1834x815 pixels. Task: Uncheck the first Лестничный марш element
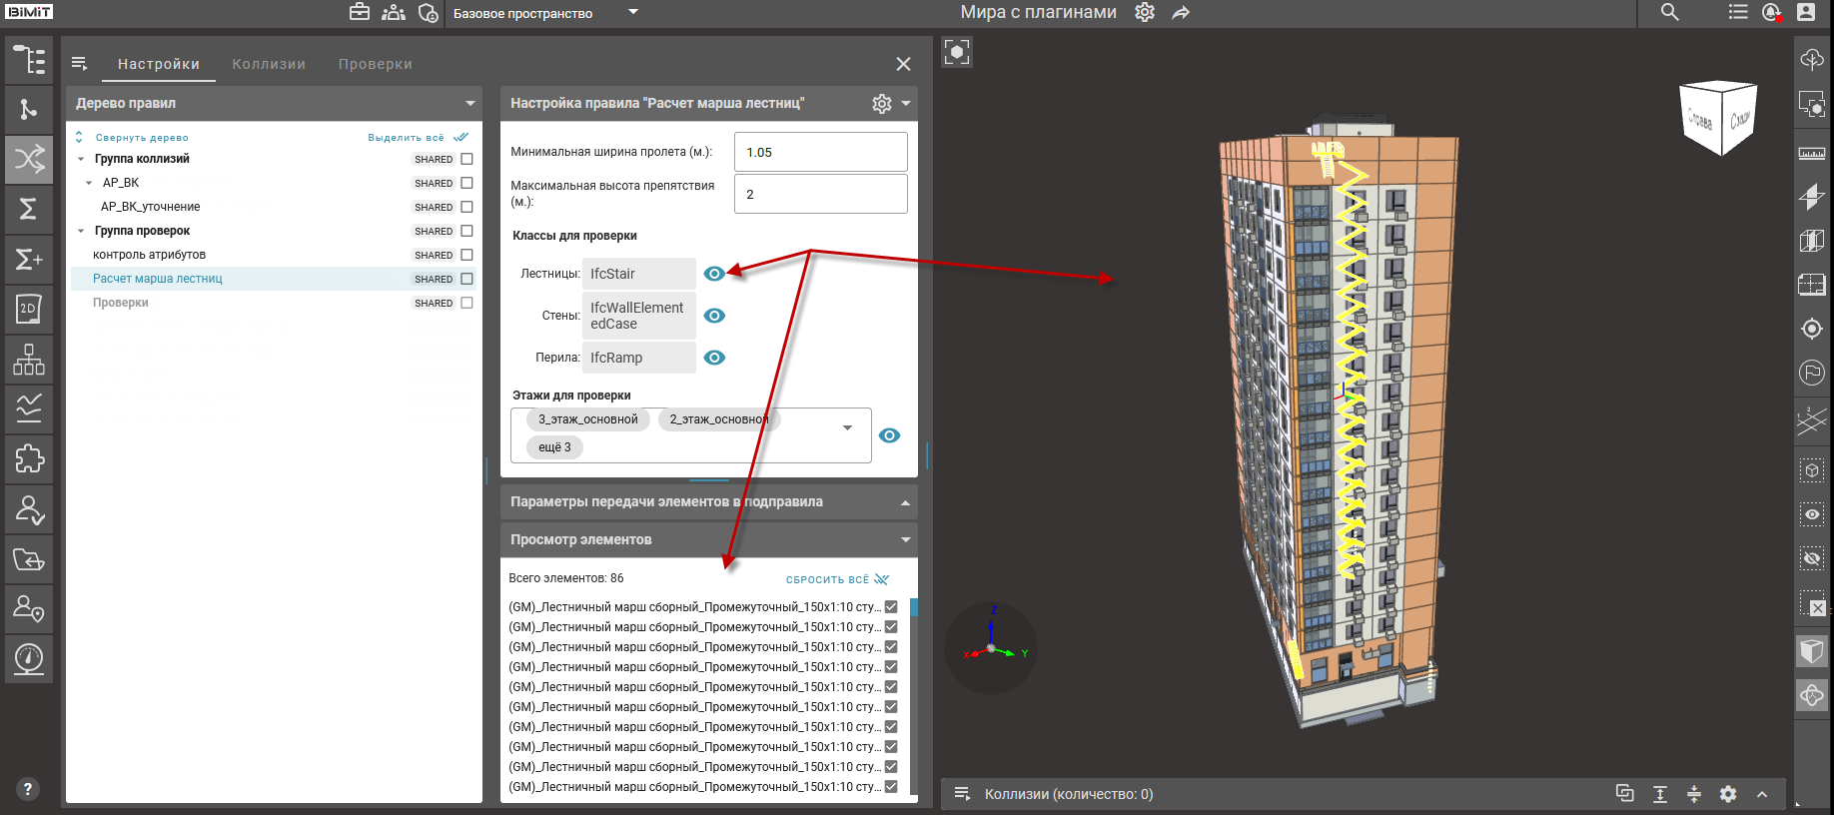point(891,607)
